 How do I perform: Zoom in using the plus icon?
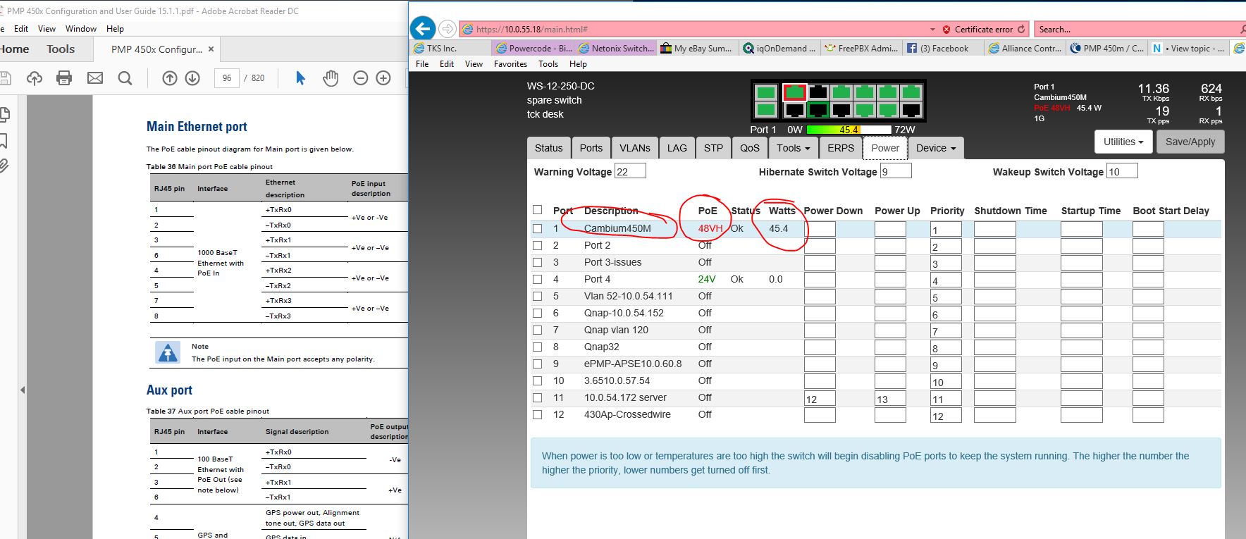pyautogui.click(x=383, y=78)
